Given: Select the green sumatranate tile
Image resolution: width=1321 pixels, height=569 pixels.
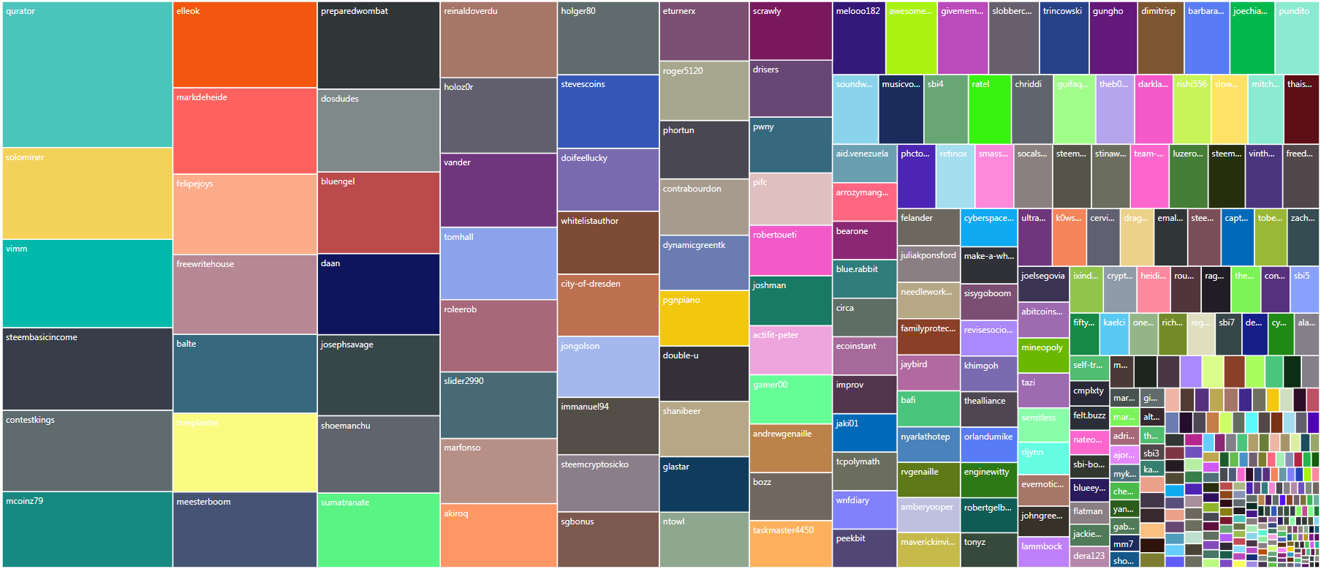Looking at the screenshot, I should click(x=378, y=530).
